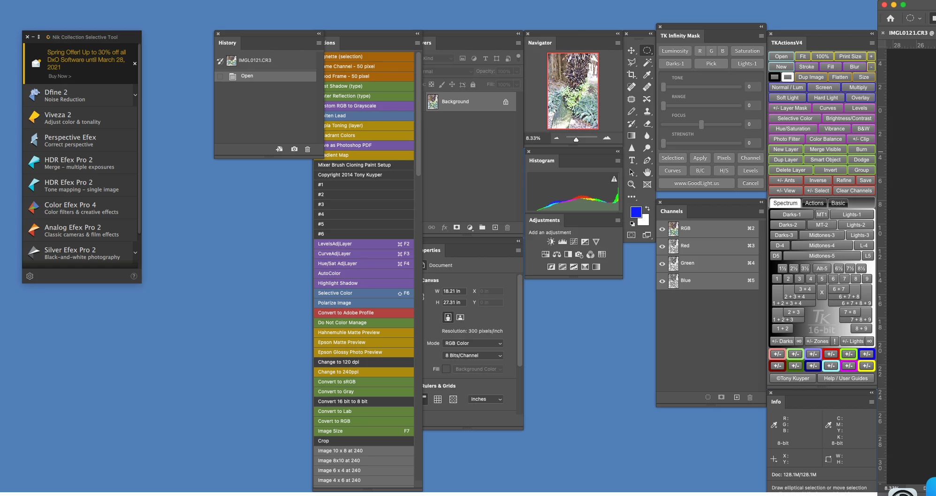Click the Smart Object button
The height and width of the screenshot is (496, 936).
coord(825,160)
